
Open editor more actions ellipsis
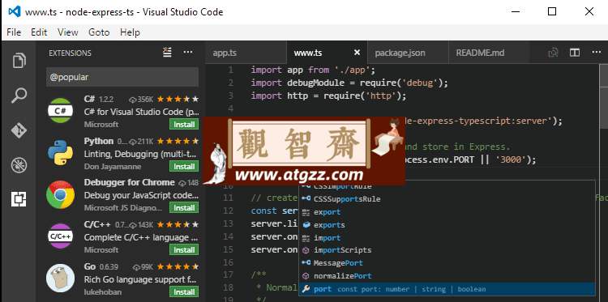(596, 53)
